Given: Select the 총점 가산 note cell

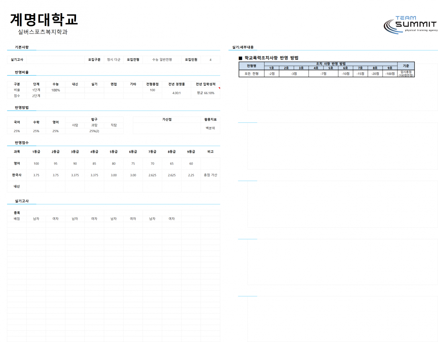Looking at the screenshot, I should [210, 175].
